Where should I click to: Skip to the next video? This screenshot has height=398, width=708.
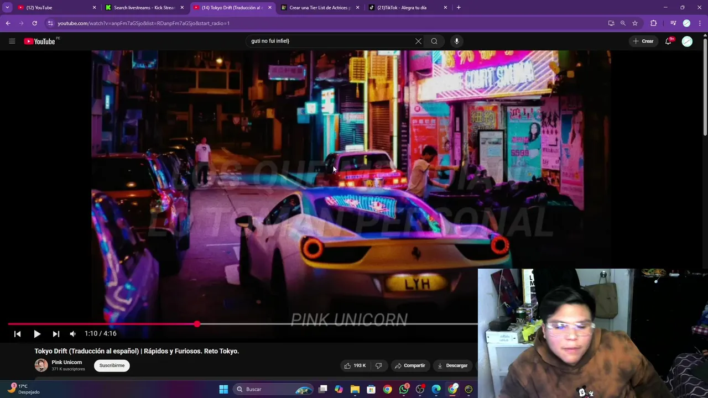point(56,334)
